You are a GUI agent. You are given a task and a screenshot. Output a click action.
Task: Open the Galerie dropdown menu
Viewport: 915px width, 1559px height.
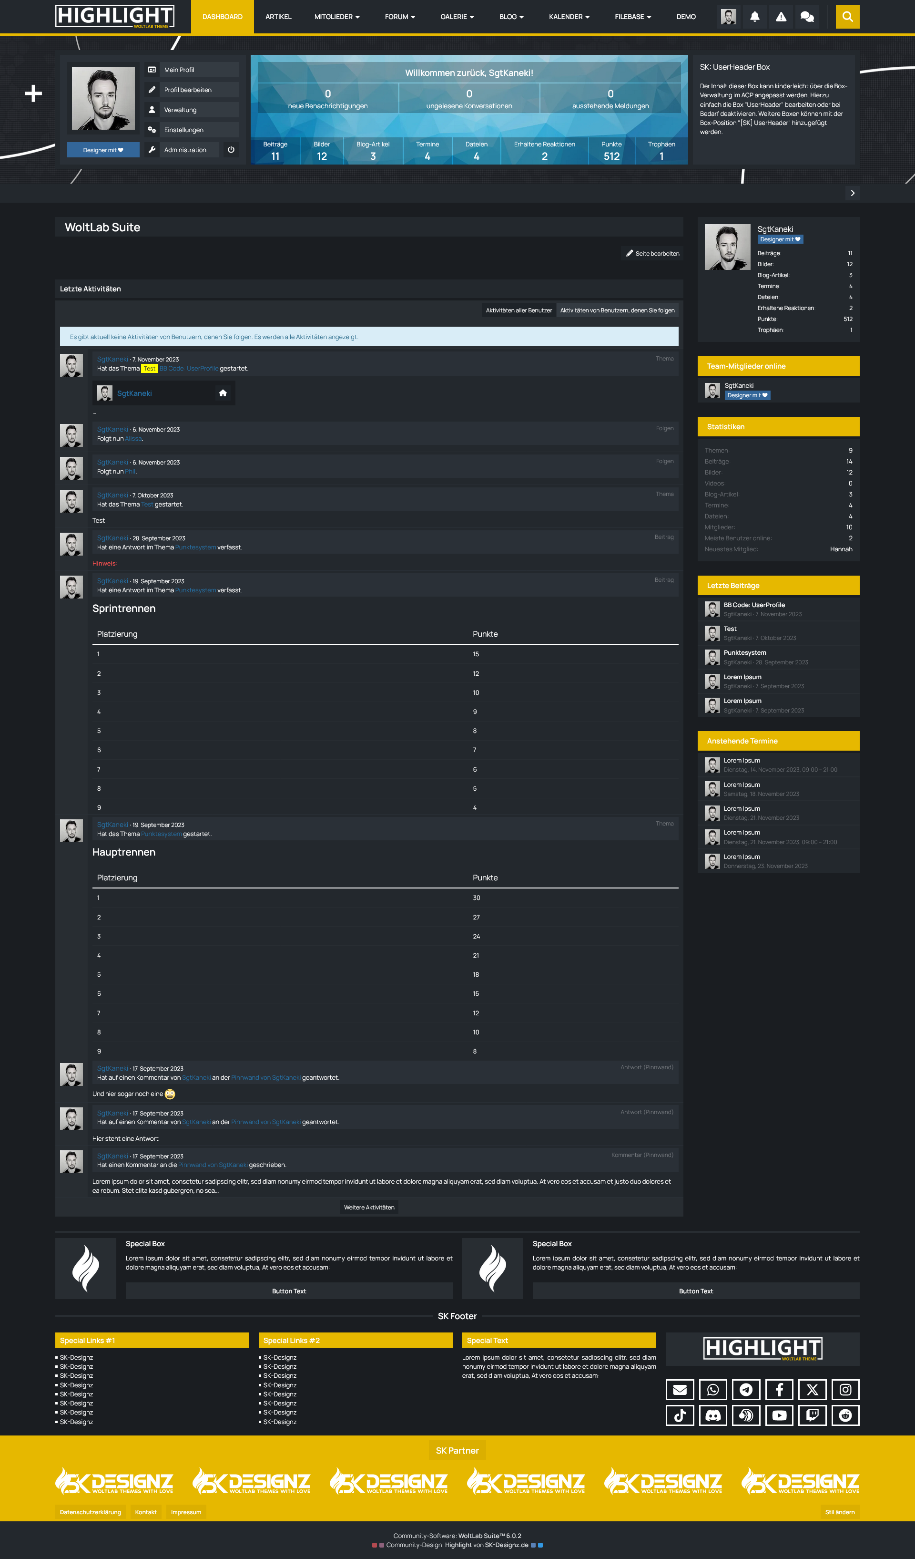point(457,17)
